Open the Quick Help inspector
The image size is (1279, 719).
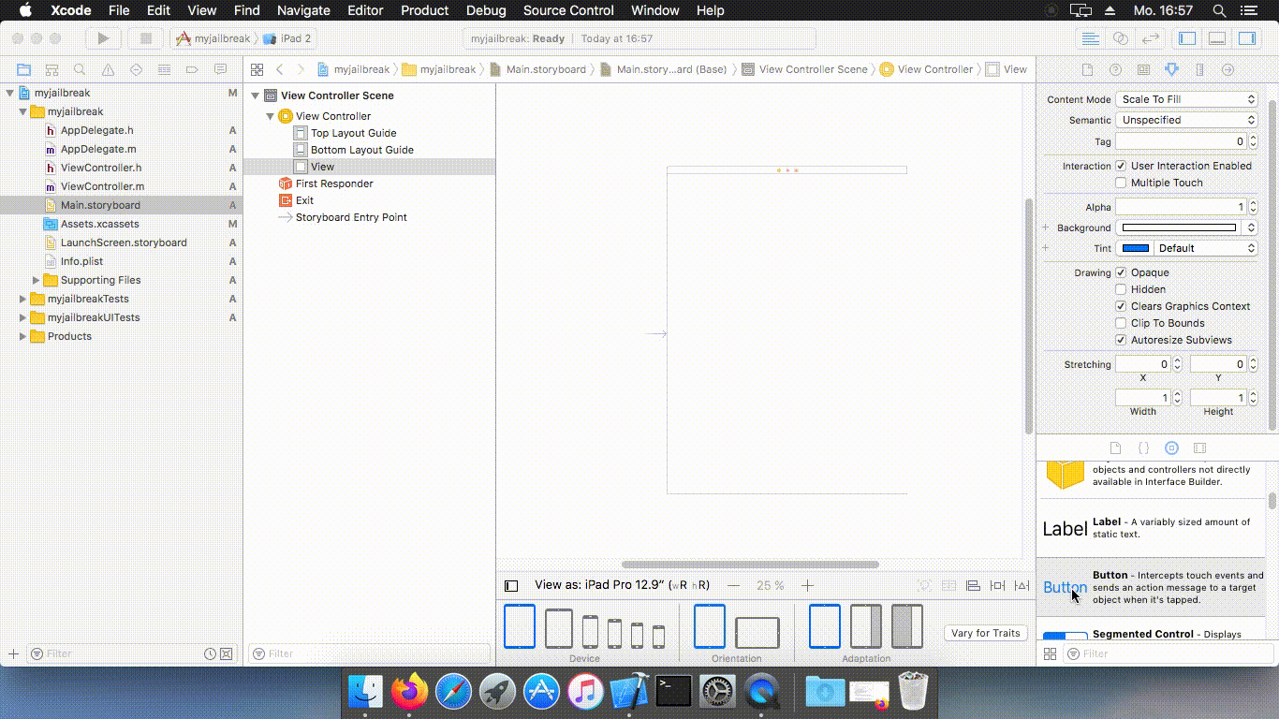(x=1115, y=69)
